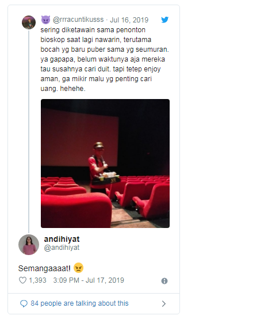Expand the conversation using the right chevron

(164, 303)
